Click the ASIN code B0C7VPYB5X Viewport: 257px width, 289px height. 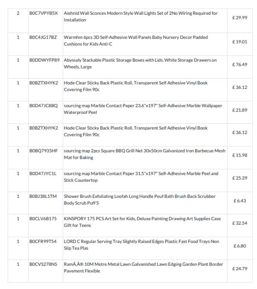(43, 13)
